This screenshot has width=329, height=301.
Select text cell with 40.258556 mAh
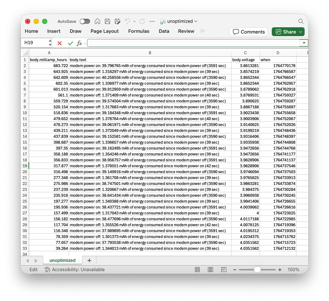click(x=150, y=77)
